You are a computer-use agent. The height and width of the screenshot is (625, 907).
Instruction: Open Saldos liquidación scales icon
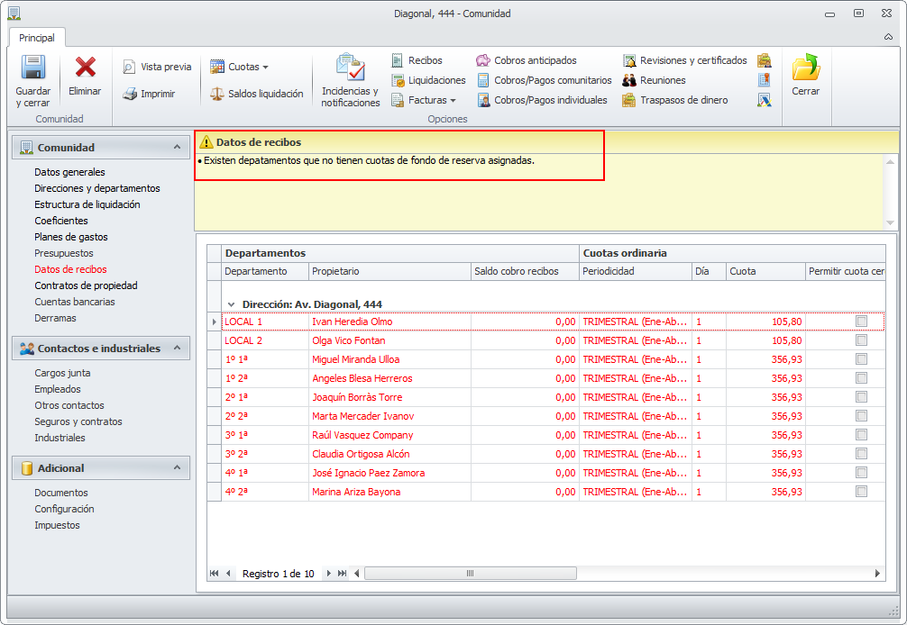[217, 94]
